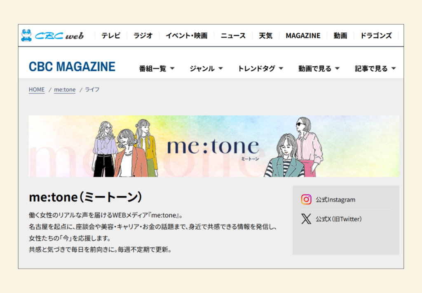Screen dimensions: 422x293
Task: Open the ジャンル dropdown
Action: pyautogui.click(x=206, y=69)
